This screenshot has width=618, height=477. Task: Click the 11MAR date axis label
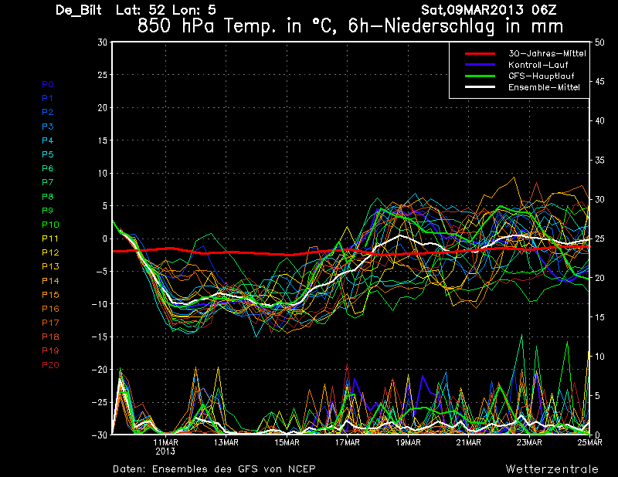pos(165,442)
